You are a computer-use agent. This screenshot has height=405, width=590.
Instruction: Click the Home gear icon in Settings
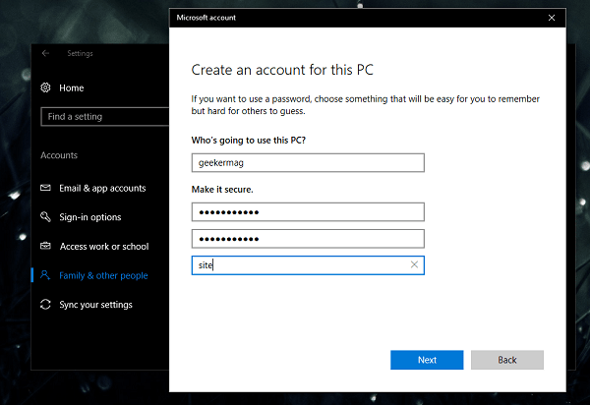click(x=45, y=87)
